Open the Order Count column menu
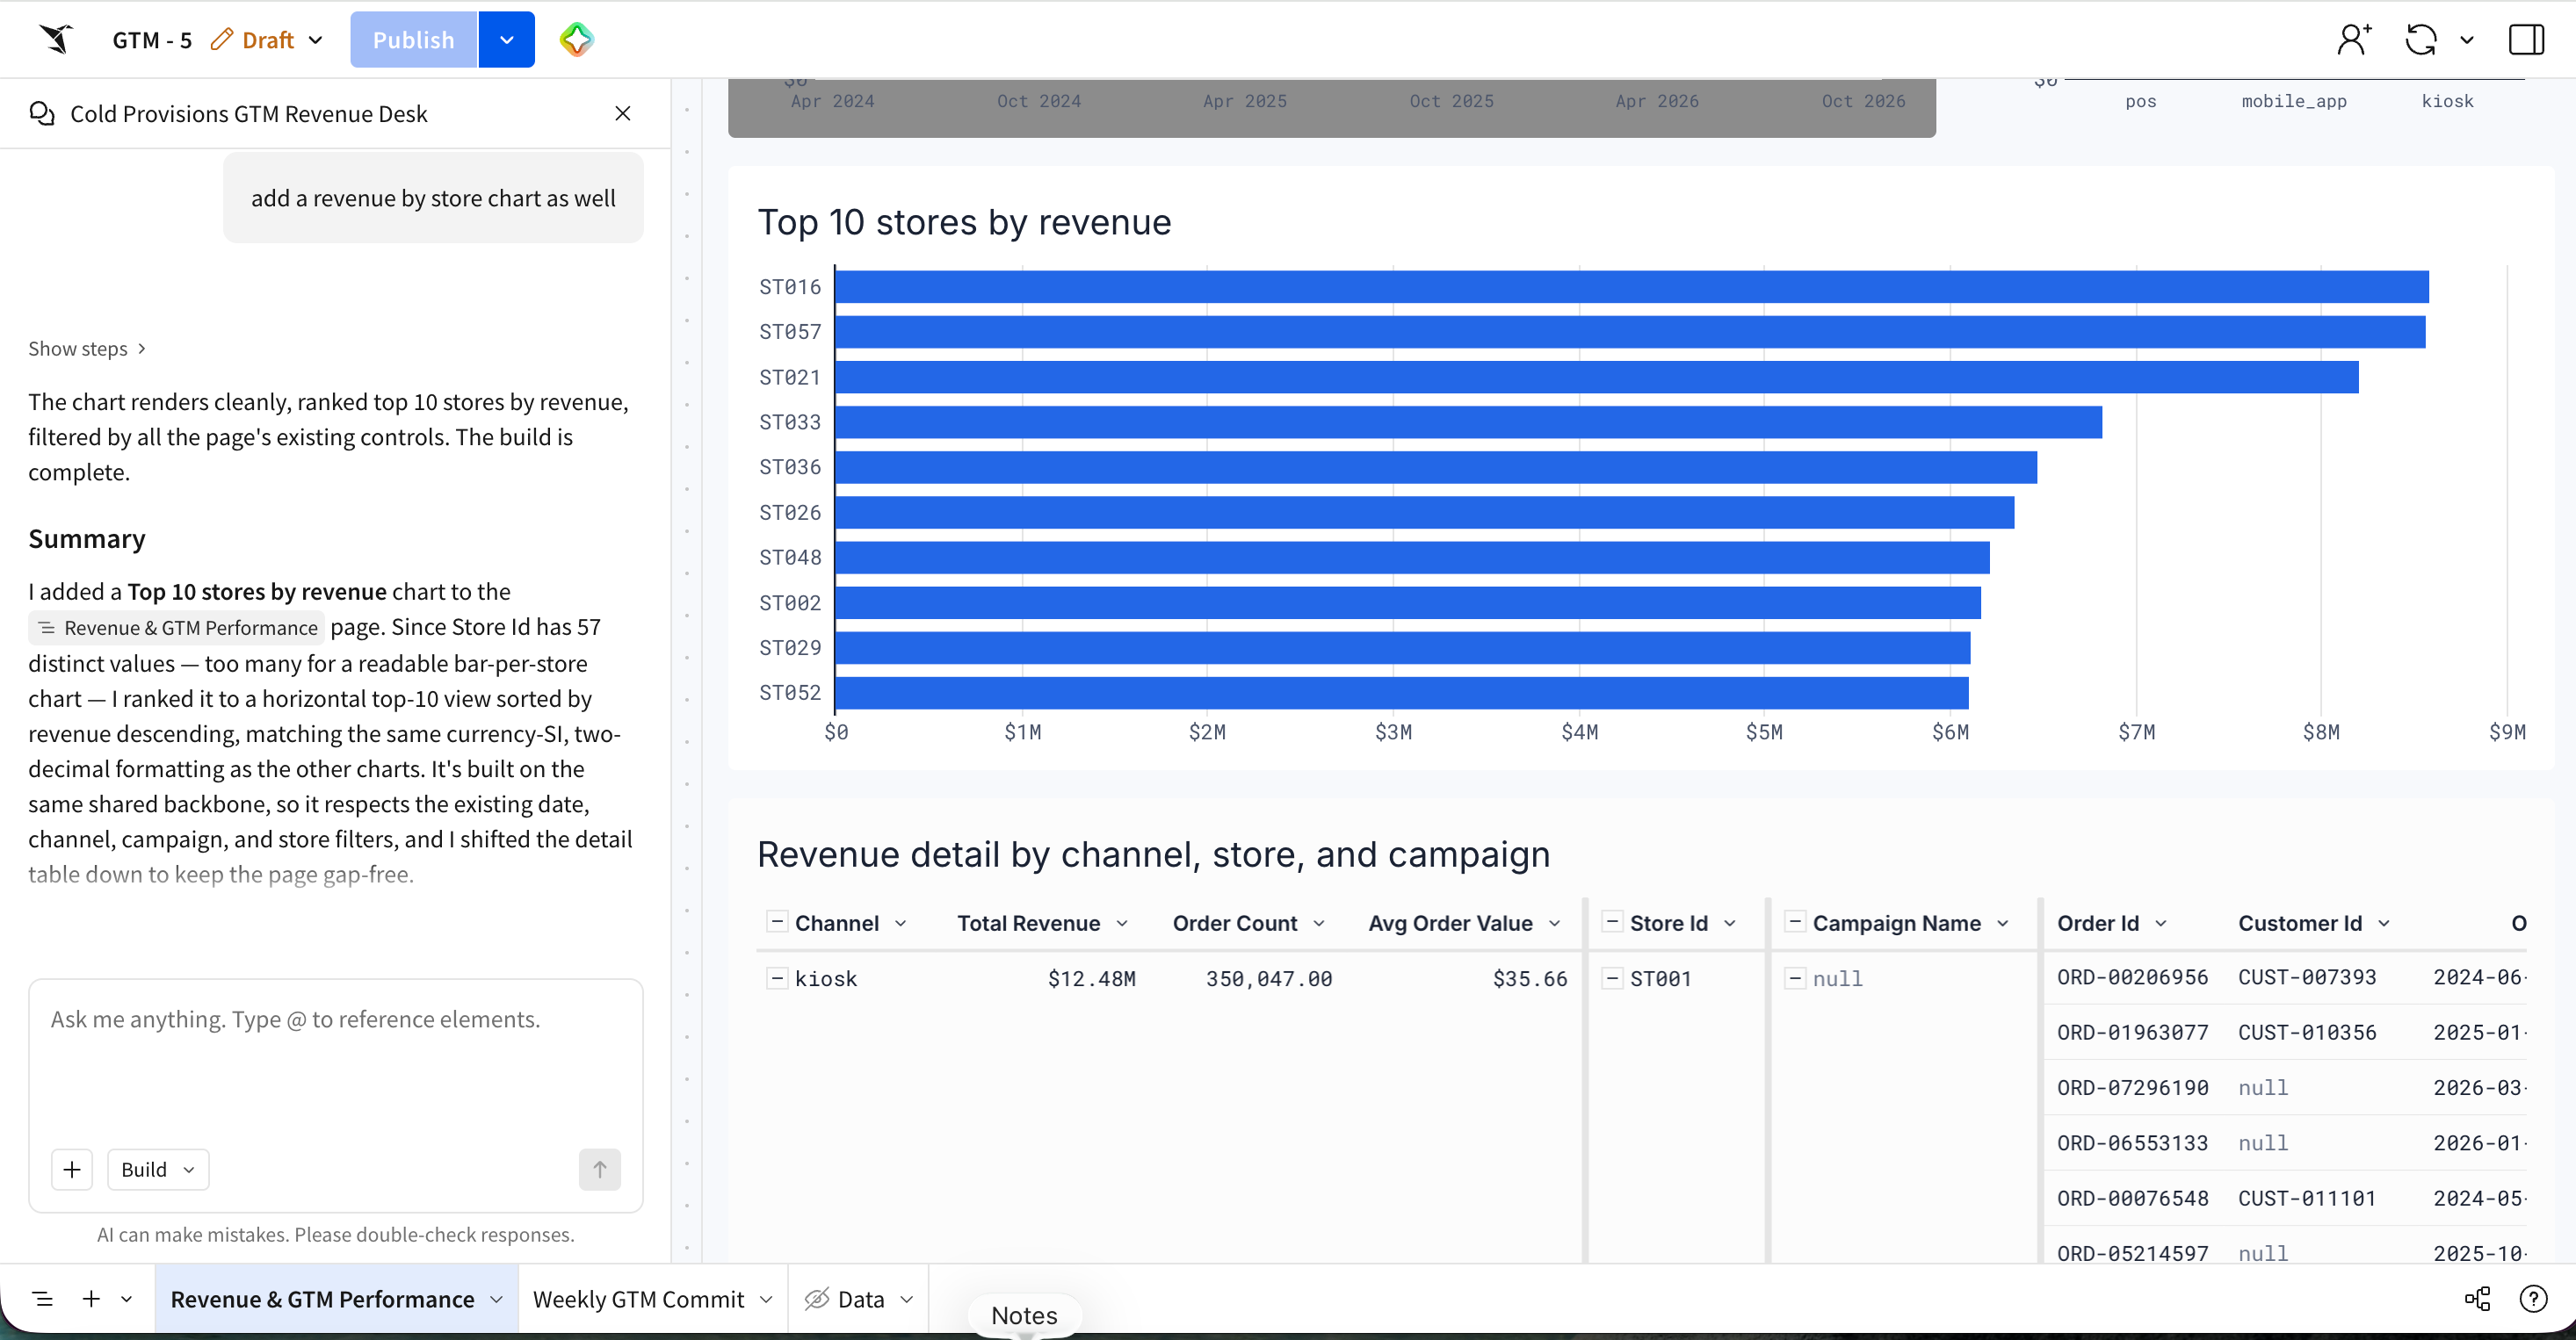Viewport: 2576px width, 1340px height. pos(1319,923)
